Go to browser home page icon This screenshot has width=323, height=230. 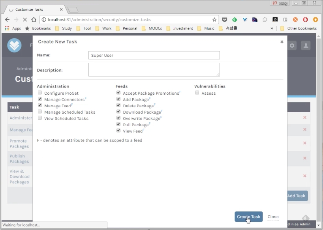[34, 20]
